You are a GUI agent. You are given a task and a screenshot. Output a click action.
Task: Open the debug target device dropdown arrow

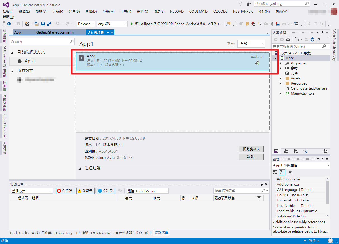(221, 24)
